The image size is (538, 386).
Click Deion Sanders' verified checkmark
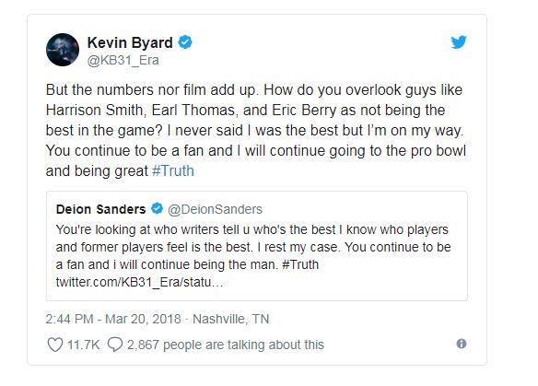coord(157,208)
